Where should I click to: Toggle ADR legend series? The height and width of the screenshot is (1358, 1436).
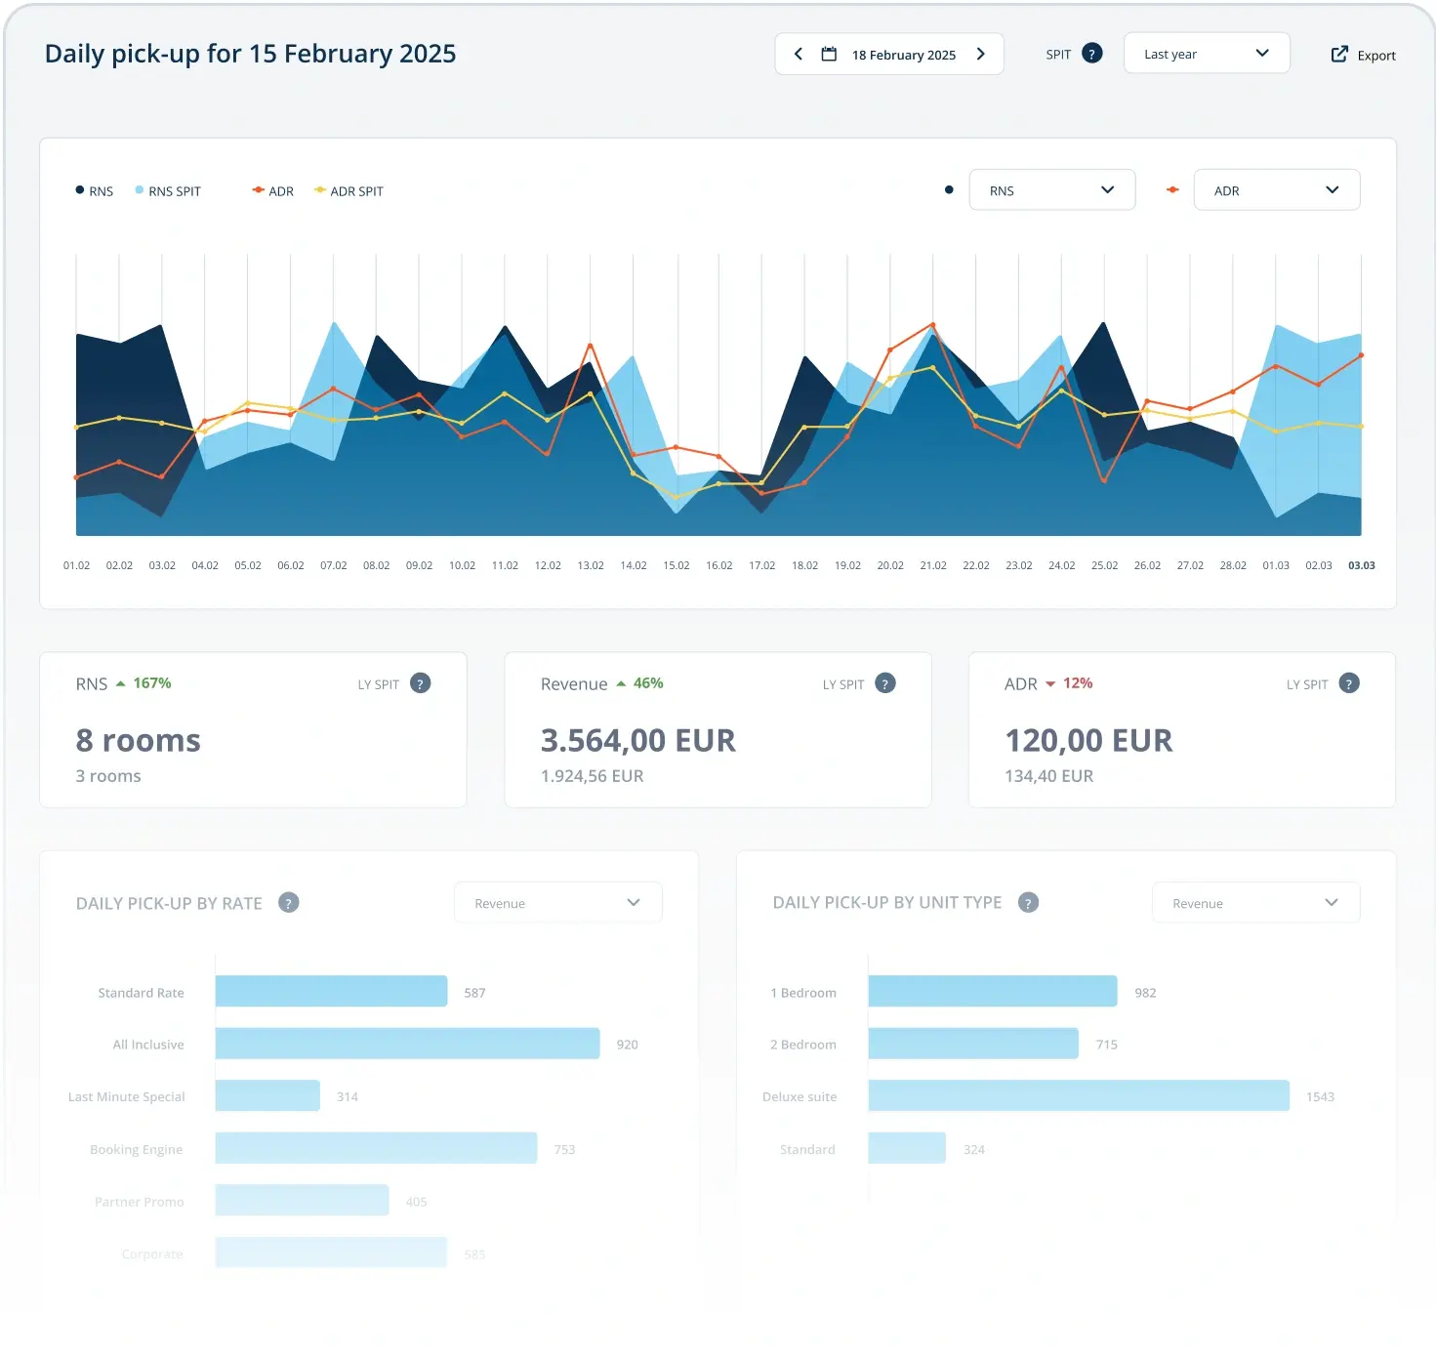click(272, 191)
